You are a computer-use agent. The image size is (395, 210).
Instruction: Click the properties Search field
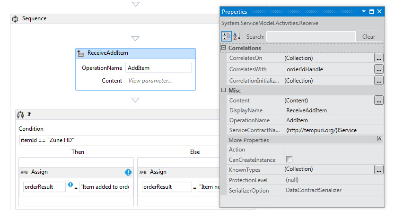click(x=310, y=37)
